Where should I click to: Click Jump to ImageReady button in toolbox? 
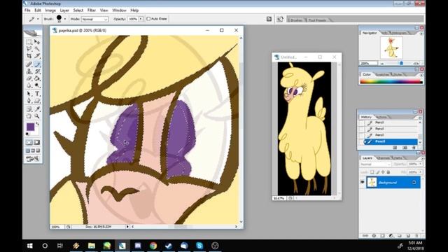[33, 159]
